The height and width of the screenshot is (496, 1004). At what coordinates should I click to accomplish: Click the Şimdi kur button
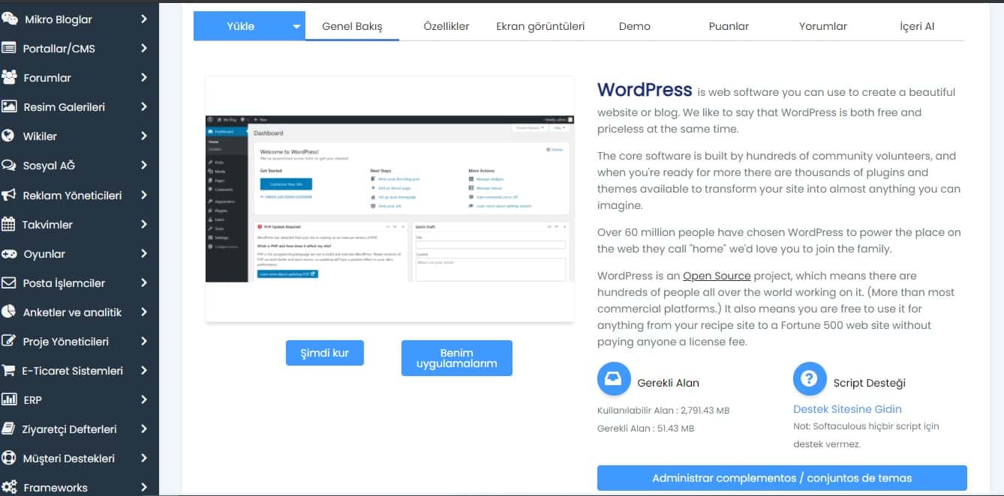[x=325, y=353]
